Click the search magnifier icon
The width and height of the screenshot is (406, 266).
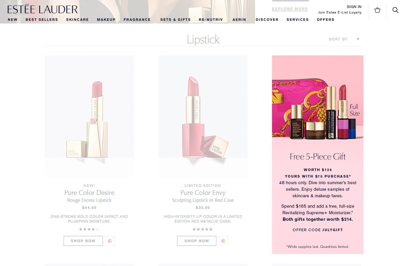[x=395, y=10]
